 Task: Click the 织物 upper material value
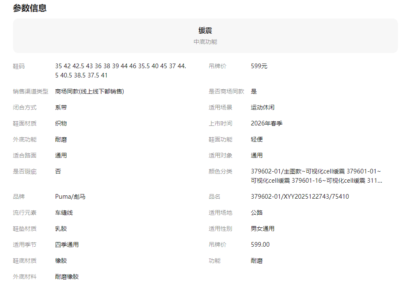[61, 123]
